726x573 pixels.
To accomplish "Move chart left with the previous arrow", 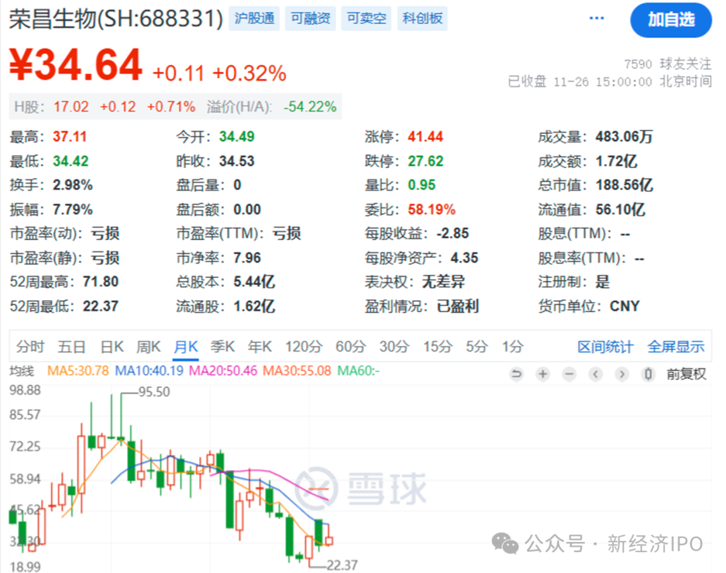I will [596, 374].
